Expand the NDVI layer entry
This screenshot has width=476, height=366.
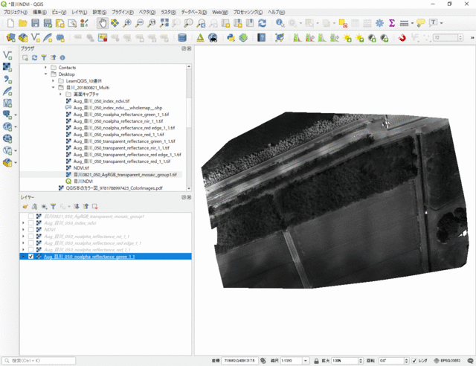[23, 230]
